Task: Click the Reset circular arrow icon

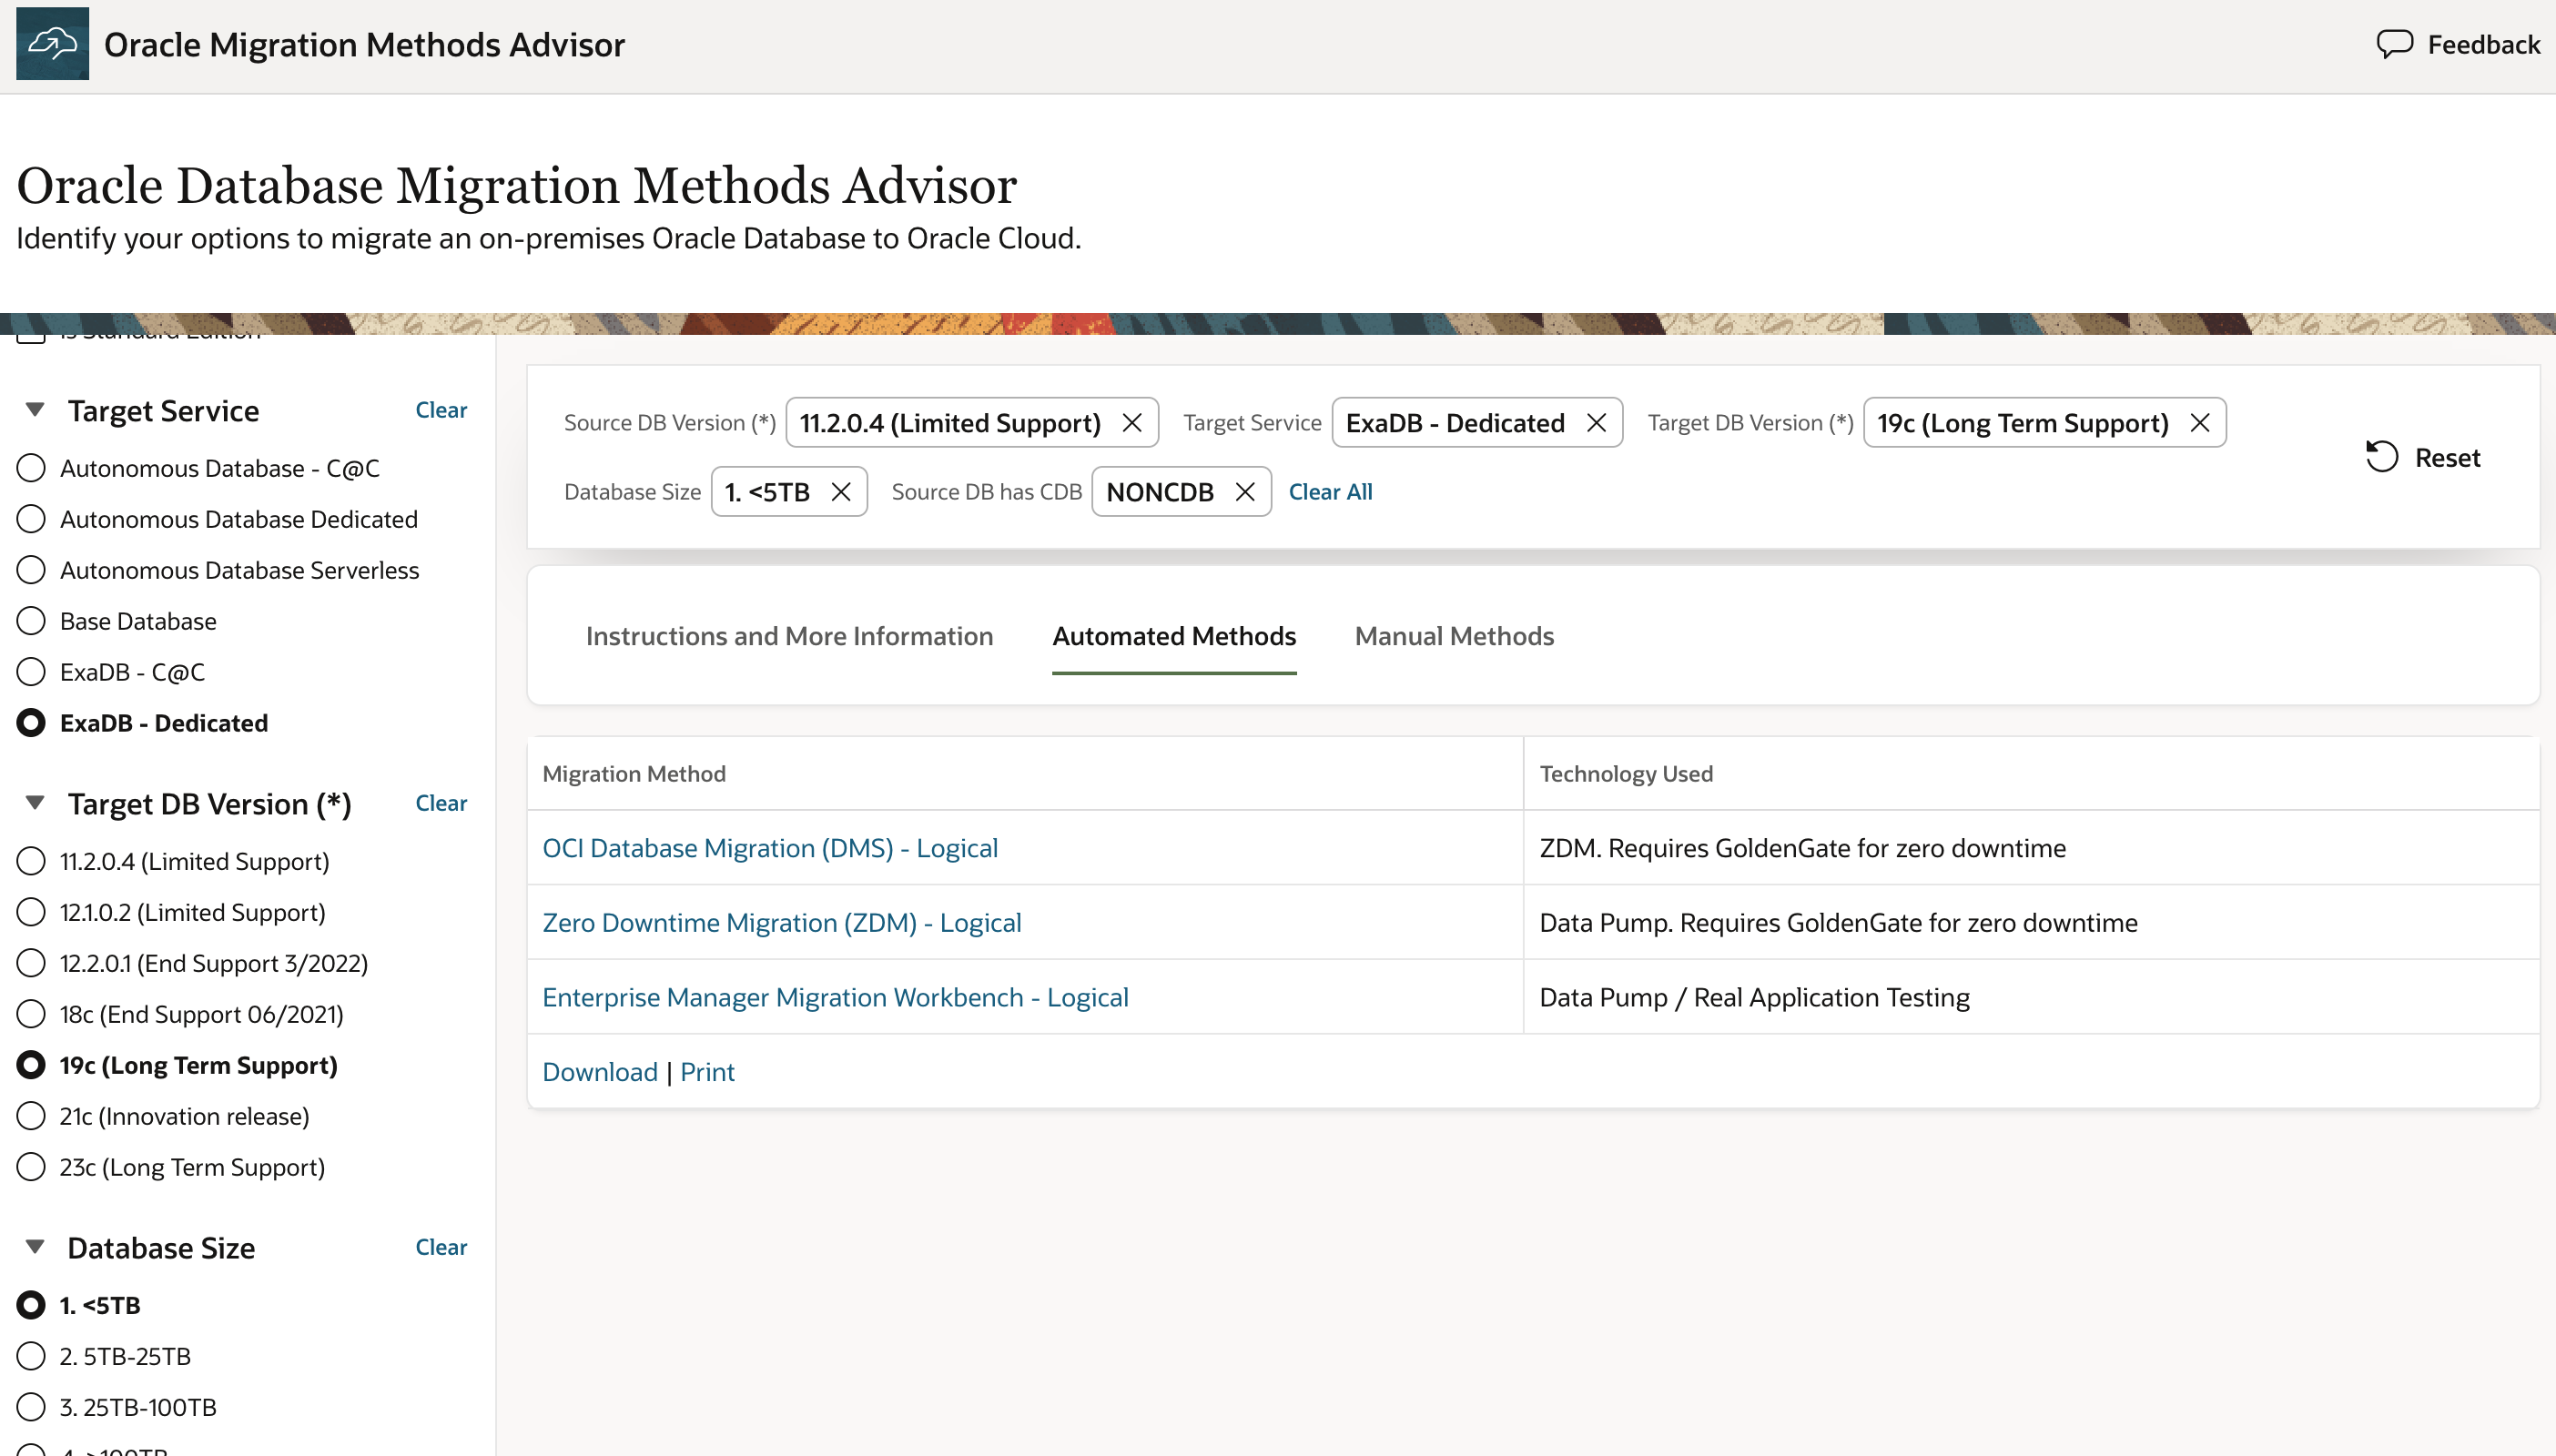Action: (x=2384, y=456)
